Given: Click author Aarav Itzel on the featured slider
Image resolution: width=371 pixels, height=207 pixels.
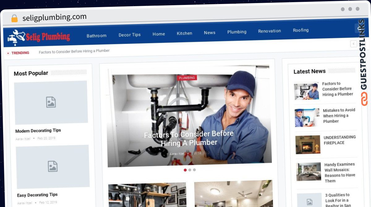Looking at the screenshot, I should point(177,154).
